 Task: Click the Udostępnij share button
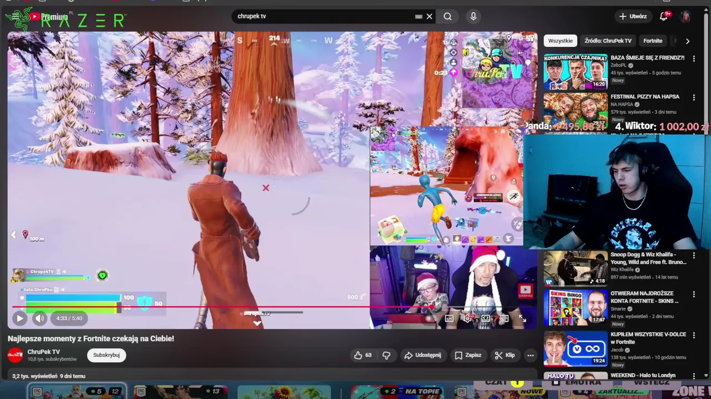click(x=423, y=355)
